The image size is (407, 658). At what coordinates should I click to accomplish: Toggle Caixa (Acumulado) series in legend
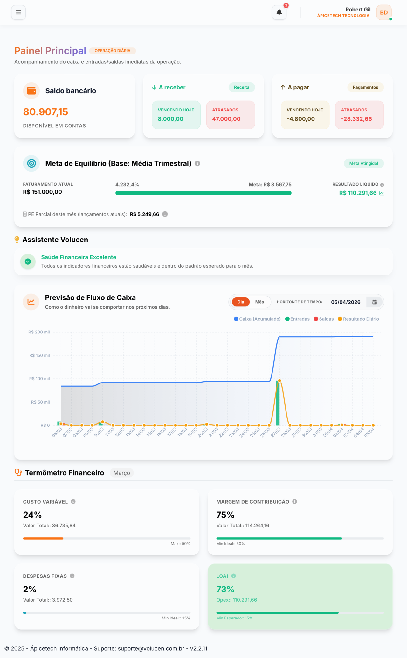tap(257, 319)
